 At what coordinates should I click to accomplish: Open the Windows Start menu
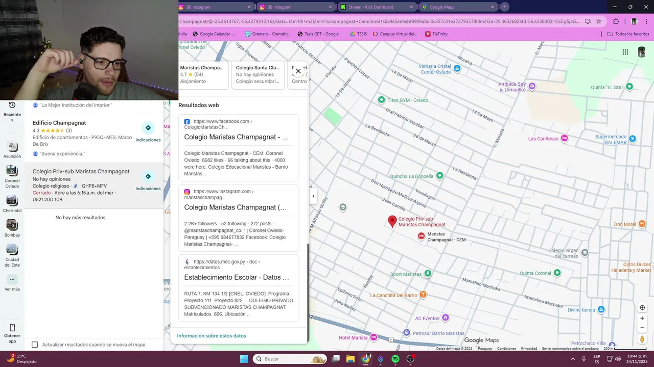pos(244,359)
